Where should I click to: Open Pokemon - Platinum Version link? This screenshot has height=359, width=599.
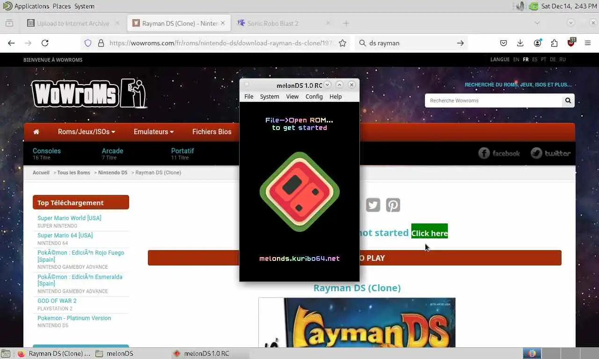[74, 318]
